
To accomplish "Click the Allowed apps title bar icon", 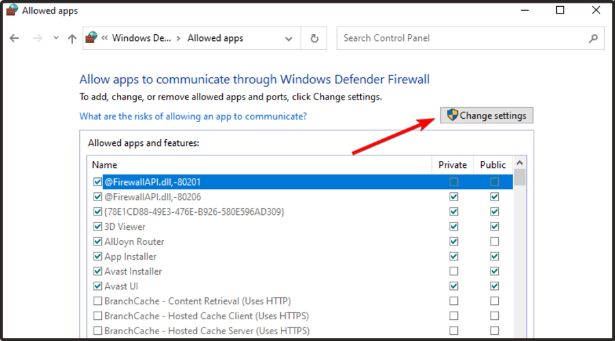I will click(11, 10).
